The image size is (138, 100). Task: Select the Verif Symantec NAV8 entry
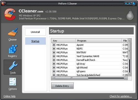click(x=88, y=56)
